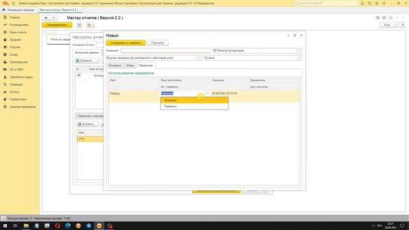Switch to the Основное tab
The width and height of the screenshot is (409, 230).
tap(115, 65)
